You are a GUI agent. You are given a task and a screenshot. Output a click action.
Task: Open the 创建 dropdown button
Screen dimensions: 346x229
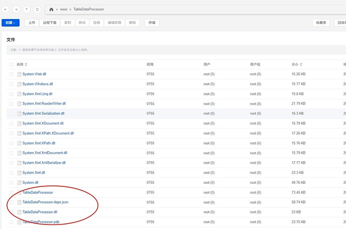click(x=11, y=23)
